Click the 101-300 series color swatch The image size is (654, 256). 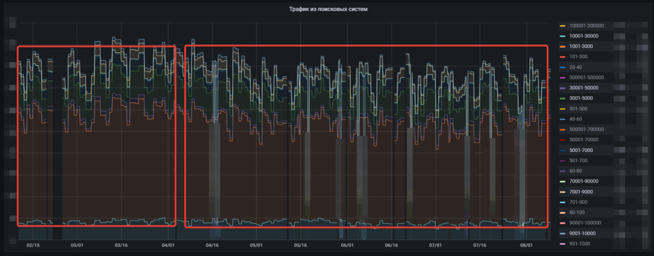pyautogui.click(x=562, y=57)
